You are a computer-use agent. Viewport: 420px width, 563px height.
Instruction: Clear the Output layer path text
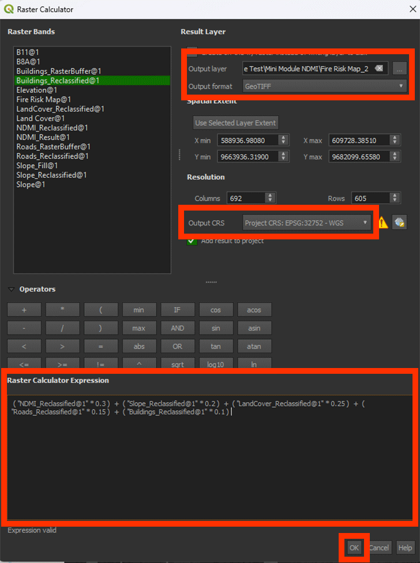(378, 68)
